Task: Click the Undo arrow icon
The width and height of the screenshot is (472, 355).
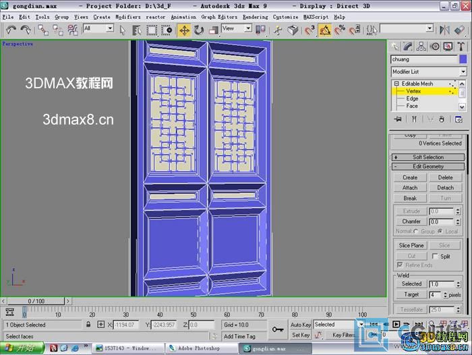Action: click(11, 30)
